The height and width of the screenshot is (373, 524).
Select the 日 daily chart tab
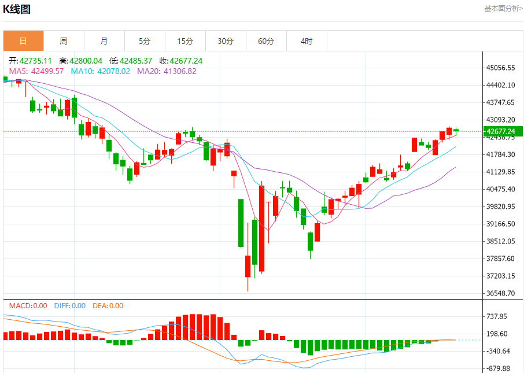(23, 41)
